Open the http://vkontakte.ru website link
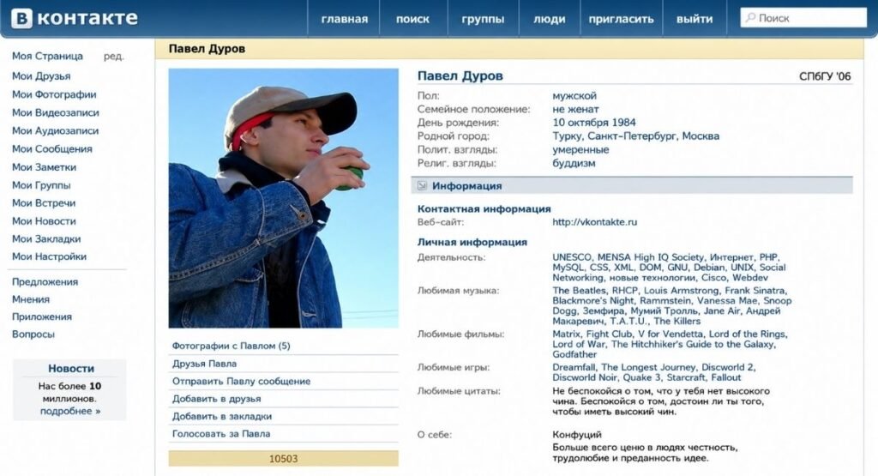The width and height of the screenshot is (878, 476). (x=595, y=222)
